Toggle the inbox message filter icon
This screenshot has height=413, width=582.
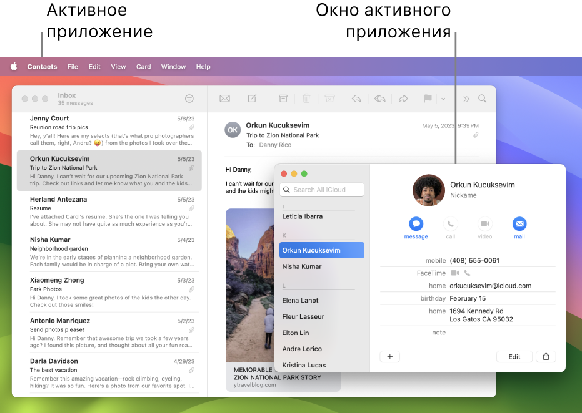[x=189, y=99]
